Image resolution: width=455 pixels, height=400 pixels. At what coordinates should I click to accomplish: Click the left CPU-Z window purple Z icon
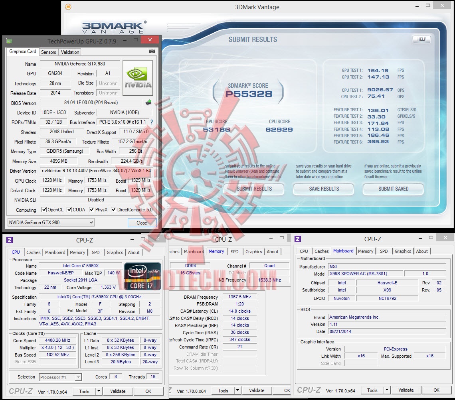pos(10,240)
